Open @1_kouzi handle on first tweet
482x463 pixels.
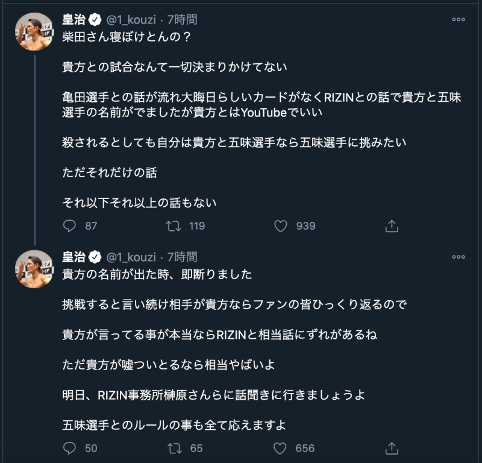131,20
